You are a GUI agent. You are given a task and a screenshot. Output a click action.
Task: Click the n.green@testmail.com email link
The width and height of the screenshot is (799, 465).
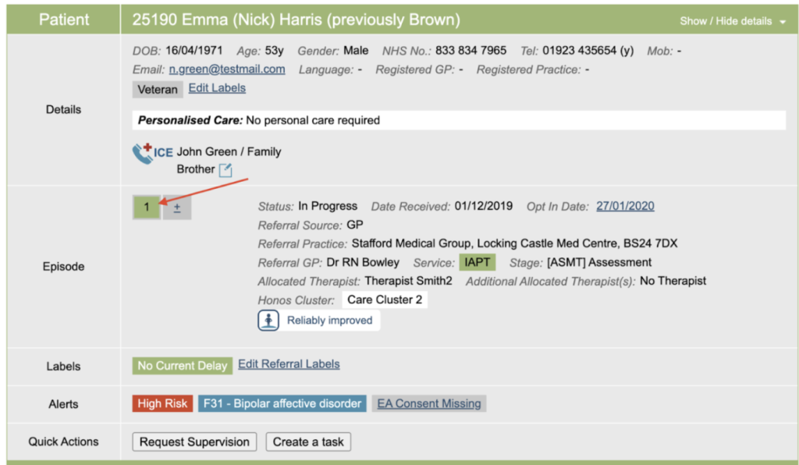click(x=227, y=69)
